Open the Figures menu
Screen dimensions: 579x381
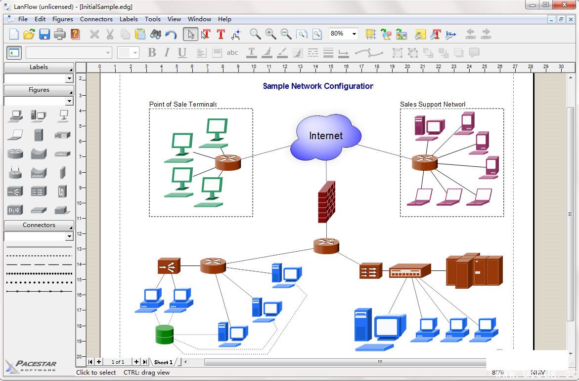63,19
